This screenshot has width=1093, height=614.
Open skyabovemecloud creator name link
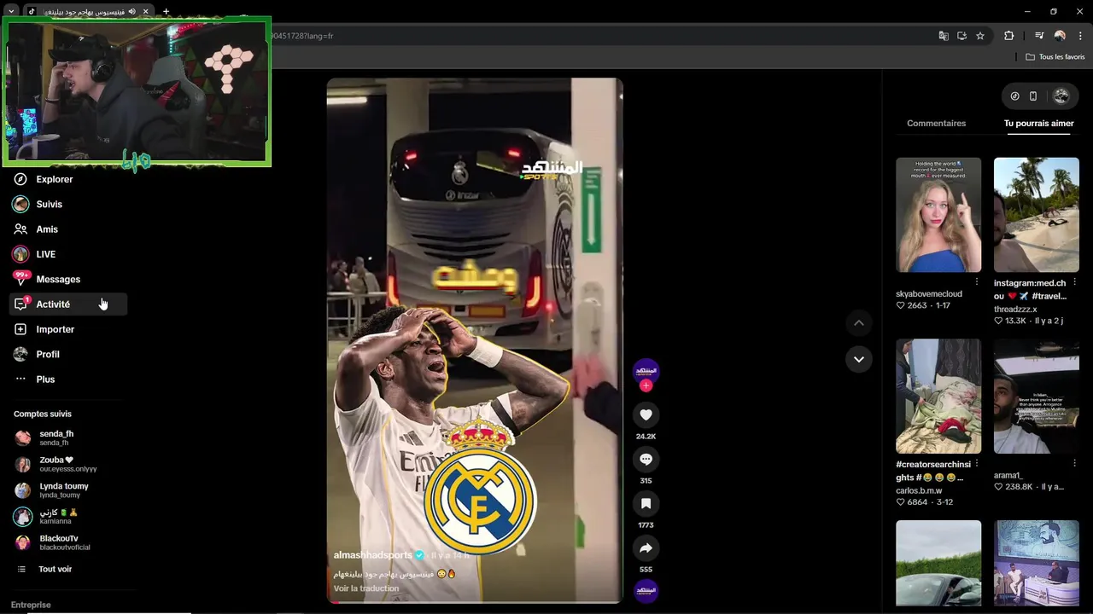[x=929, y=294]
